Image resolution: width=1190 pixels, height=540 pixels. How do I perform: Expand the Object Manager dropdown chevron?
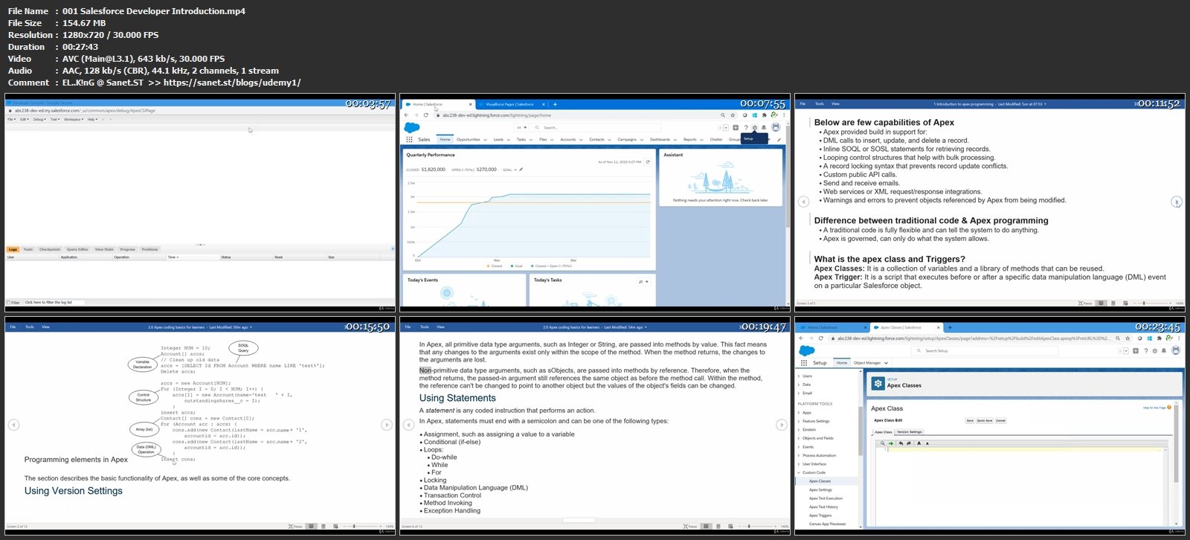point(886,363)
